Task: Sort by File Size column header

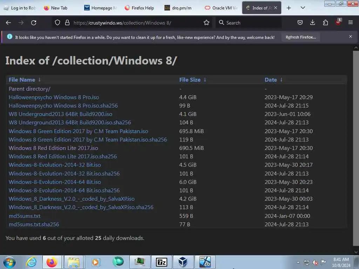Action: 190,80
